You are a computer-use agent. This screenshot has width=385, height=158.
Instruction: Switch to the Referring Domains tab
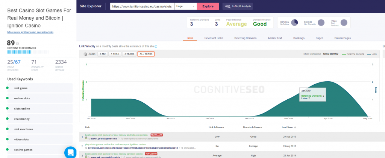click(x=245, y=38)
